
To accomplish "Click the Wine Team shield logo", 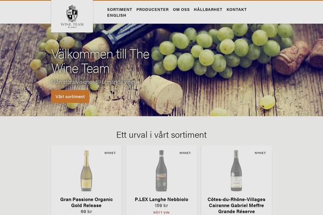I will (72, 16).
